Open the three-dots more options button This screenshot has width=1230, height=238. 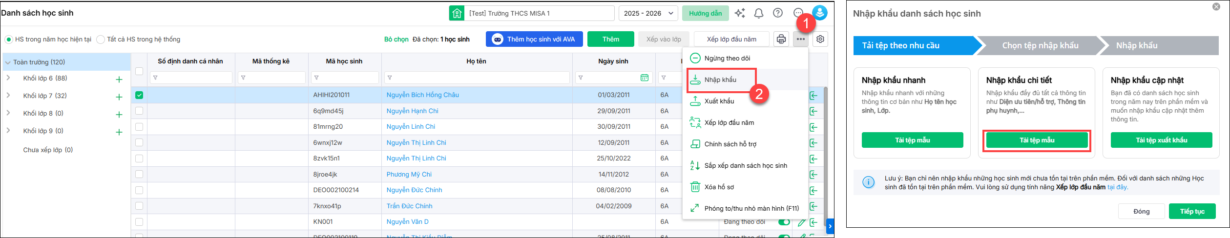tap(800, 39)
